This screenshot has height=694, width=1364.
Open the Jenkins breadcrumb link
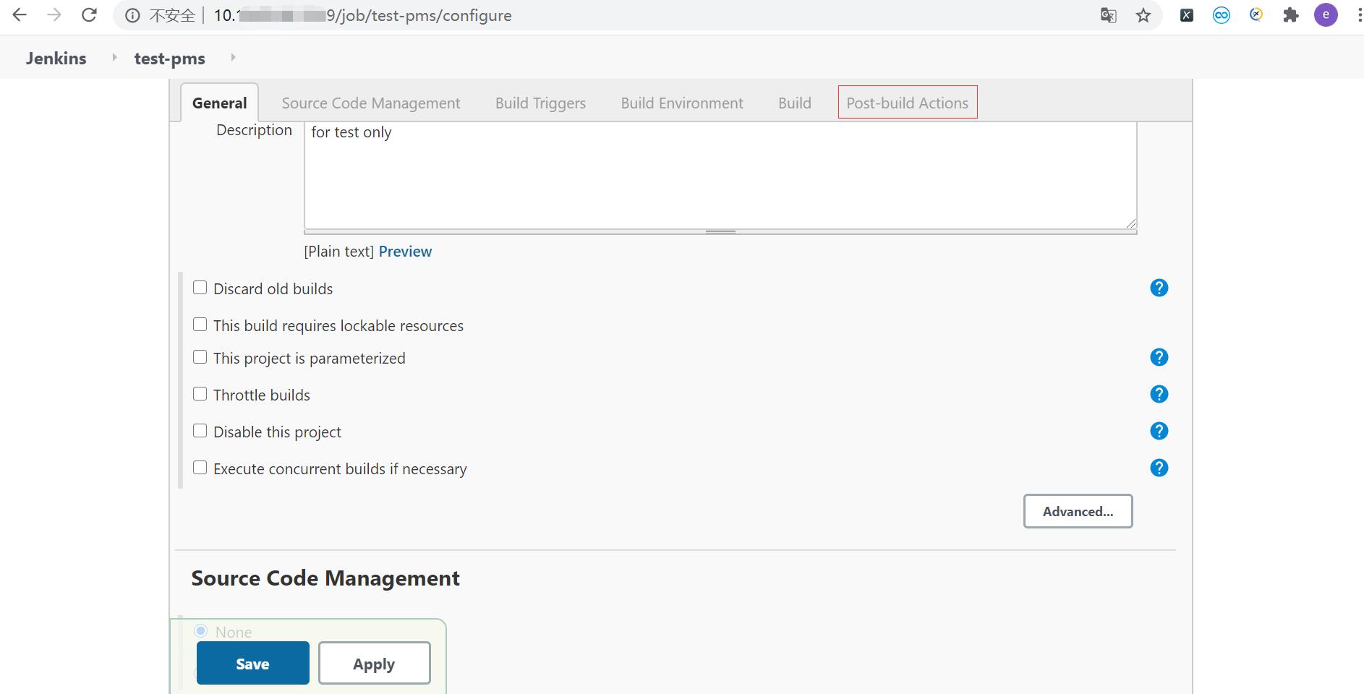(56, 58)
